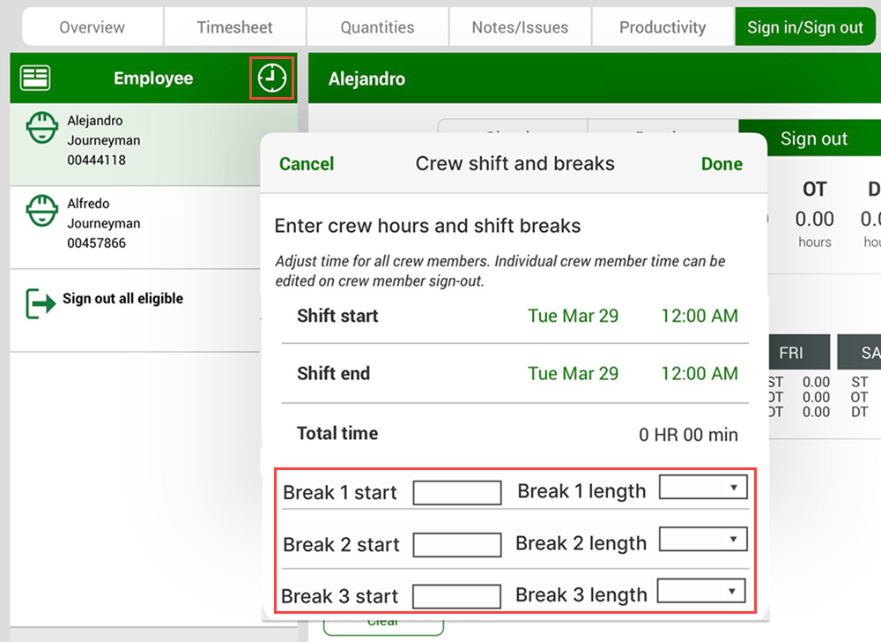The width and height of the screenshot is (881, 642).
Task: Click the Alejandro header title
Action: [x=366, y=78]
